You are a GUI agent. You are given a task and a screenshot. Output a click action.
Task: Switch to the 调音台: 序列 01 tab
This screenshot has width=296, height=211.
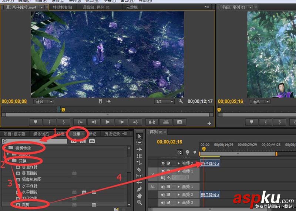(x=96, y=7)
